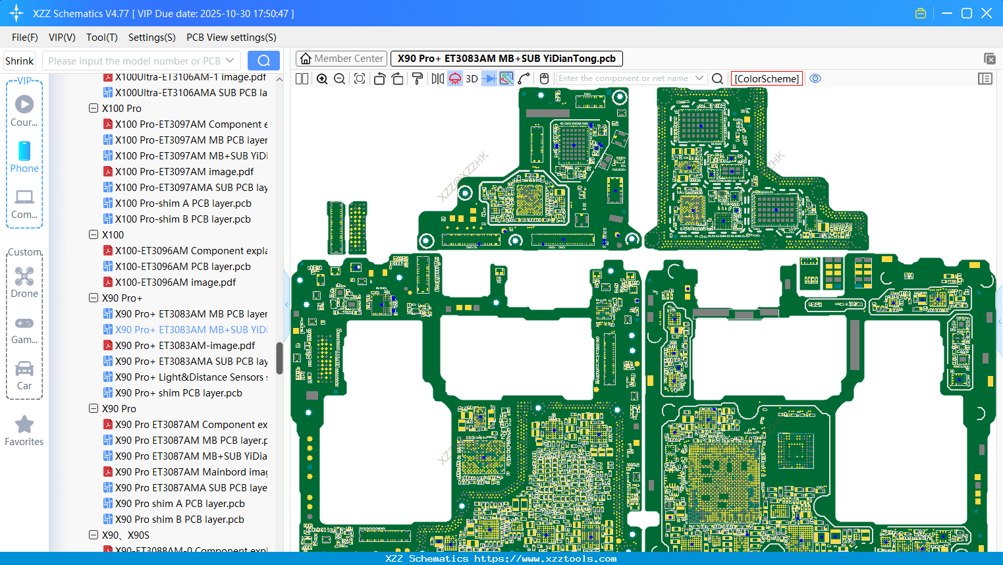Open the right side panel layout
The height and width of the screenshot is (565, 1003).
click(x=985, y=78)
